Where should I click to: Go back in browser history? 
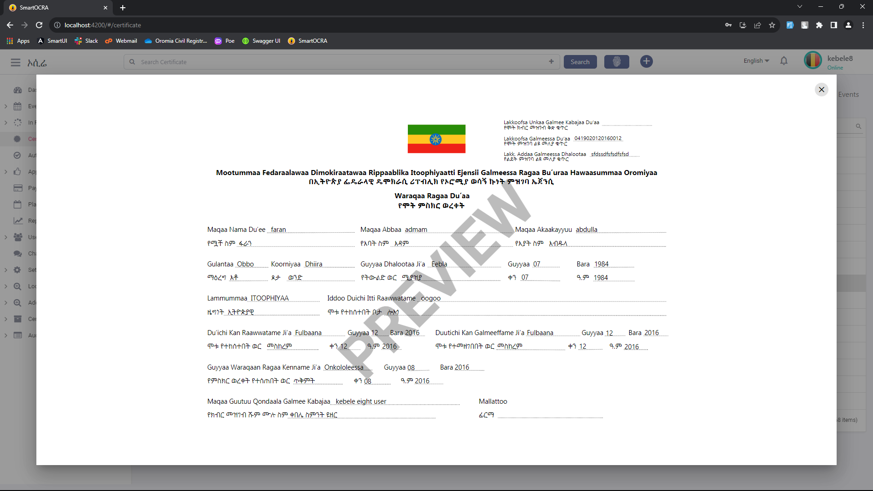click(x=10, y=25)
